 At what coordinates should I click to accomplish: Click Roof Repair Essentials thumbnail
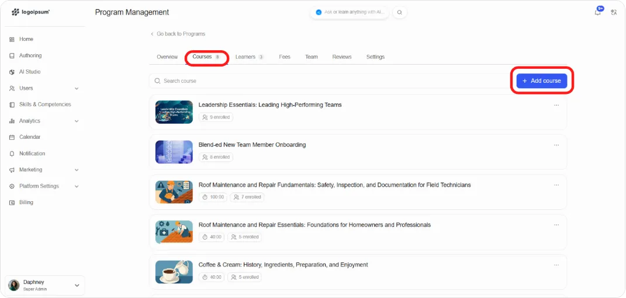click(174, 232)
